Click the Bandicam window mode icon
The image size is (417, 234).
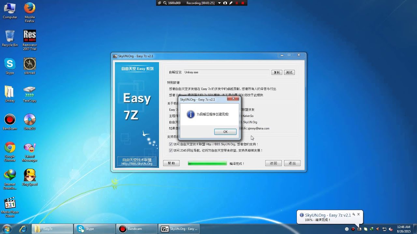pos(159,3)
